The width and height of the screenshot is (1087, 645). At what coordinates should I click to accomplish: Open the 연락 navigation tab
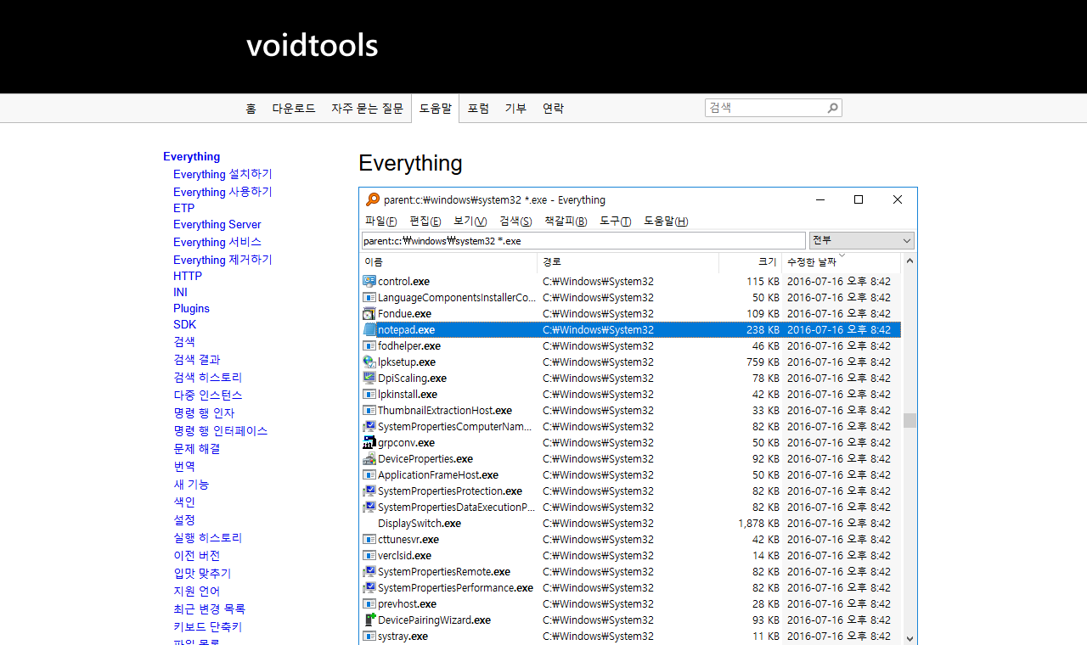point(553,108)
